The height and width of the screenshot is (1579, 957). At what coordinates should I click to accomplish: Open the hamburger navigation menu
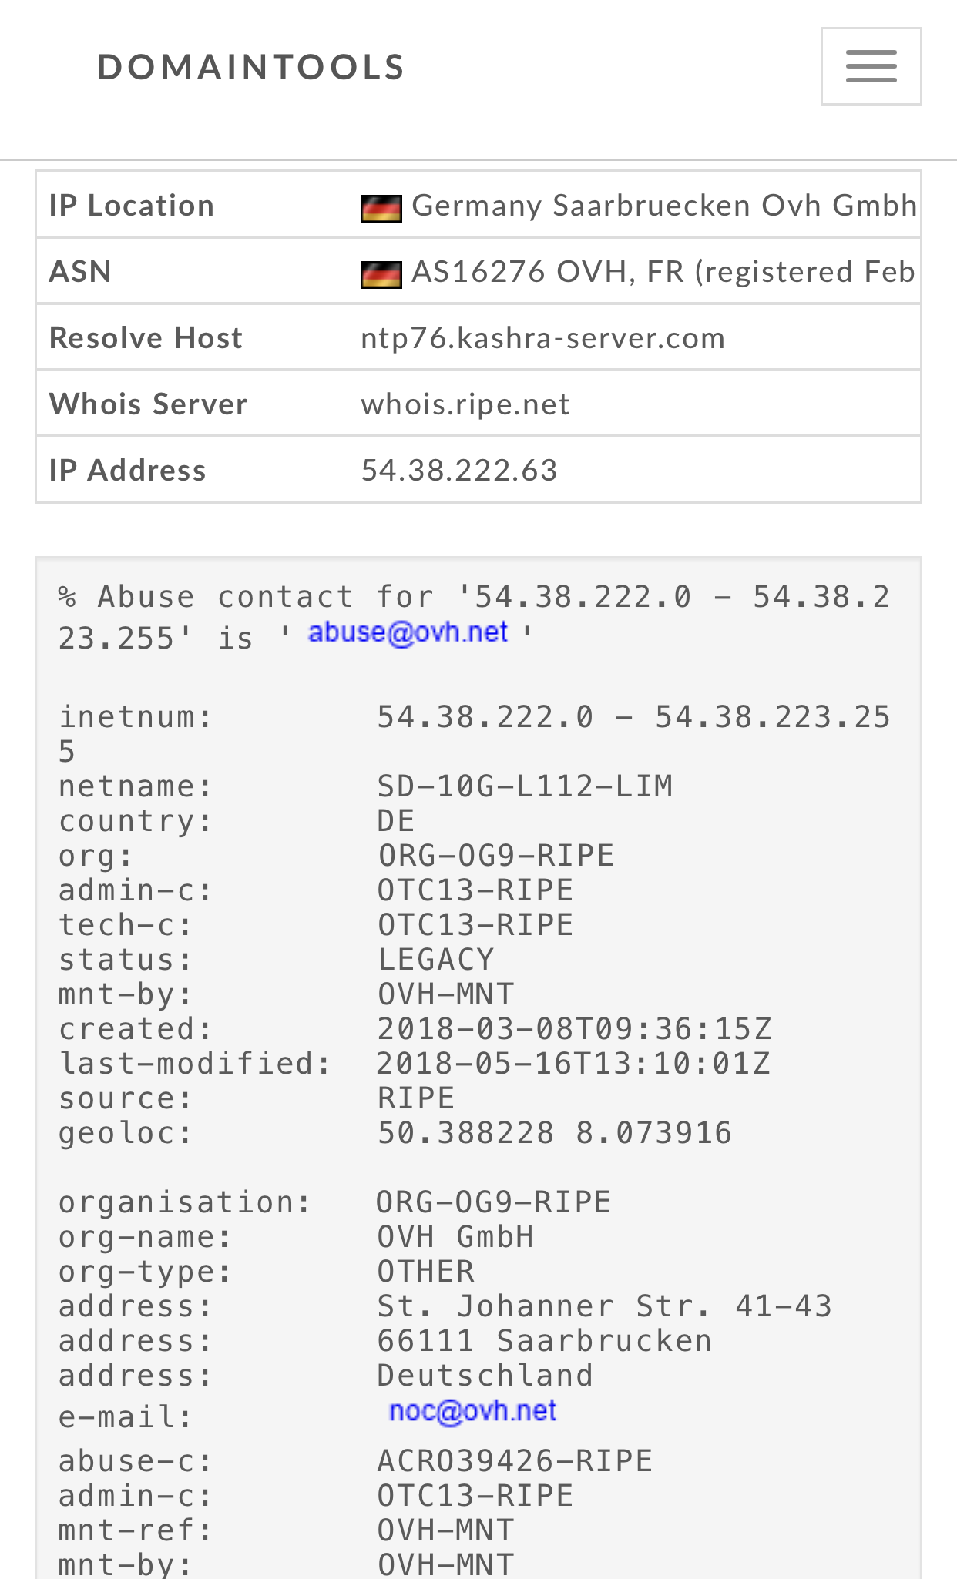871,66
